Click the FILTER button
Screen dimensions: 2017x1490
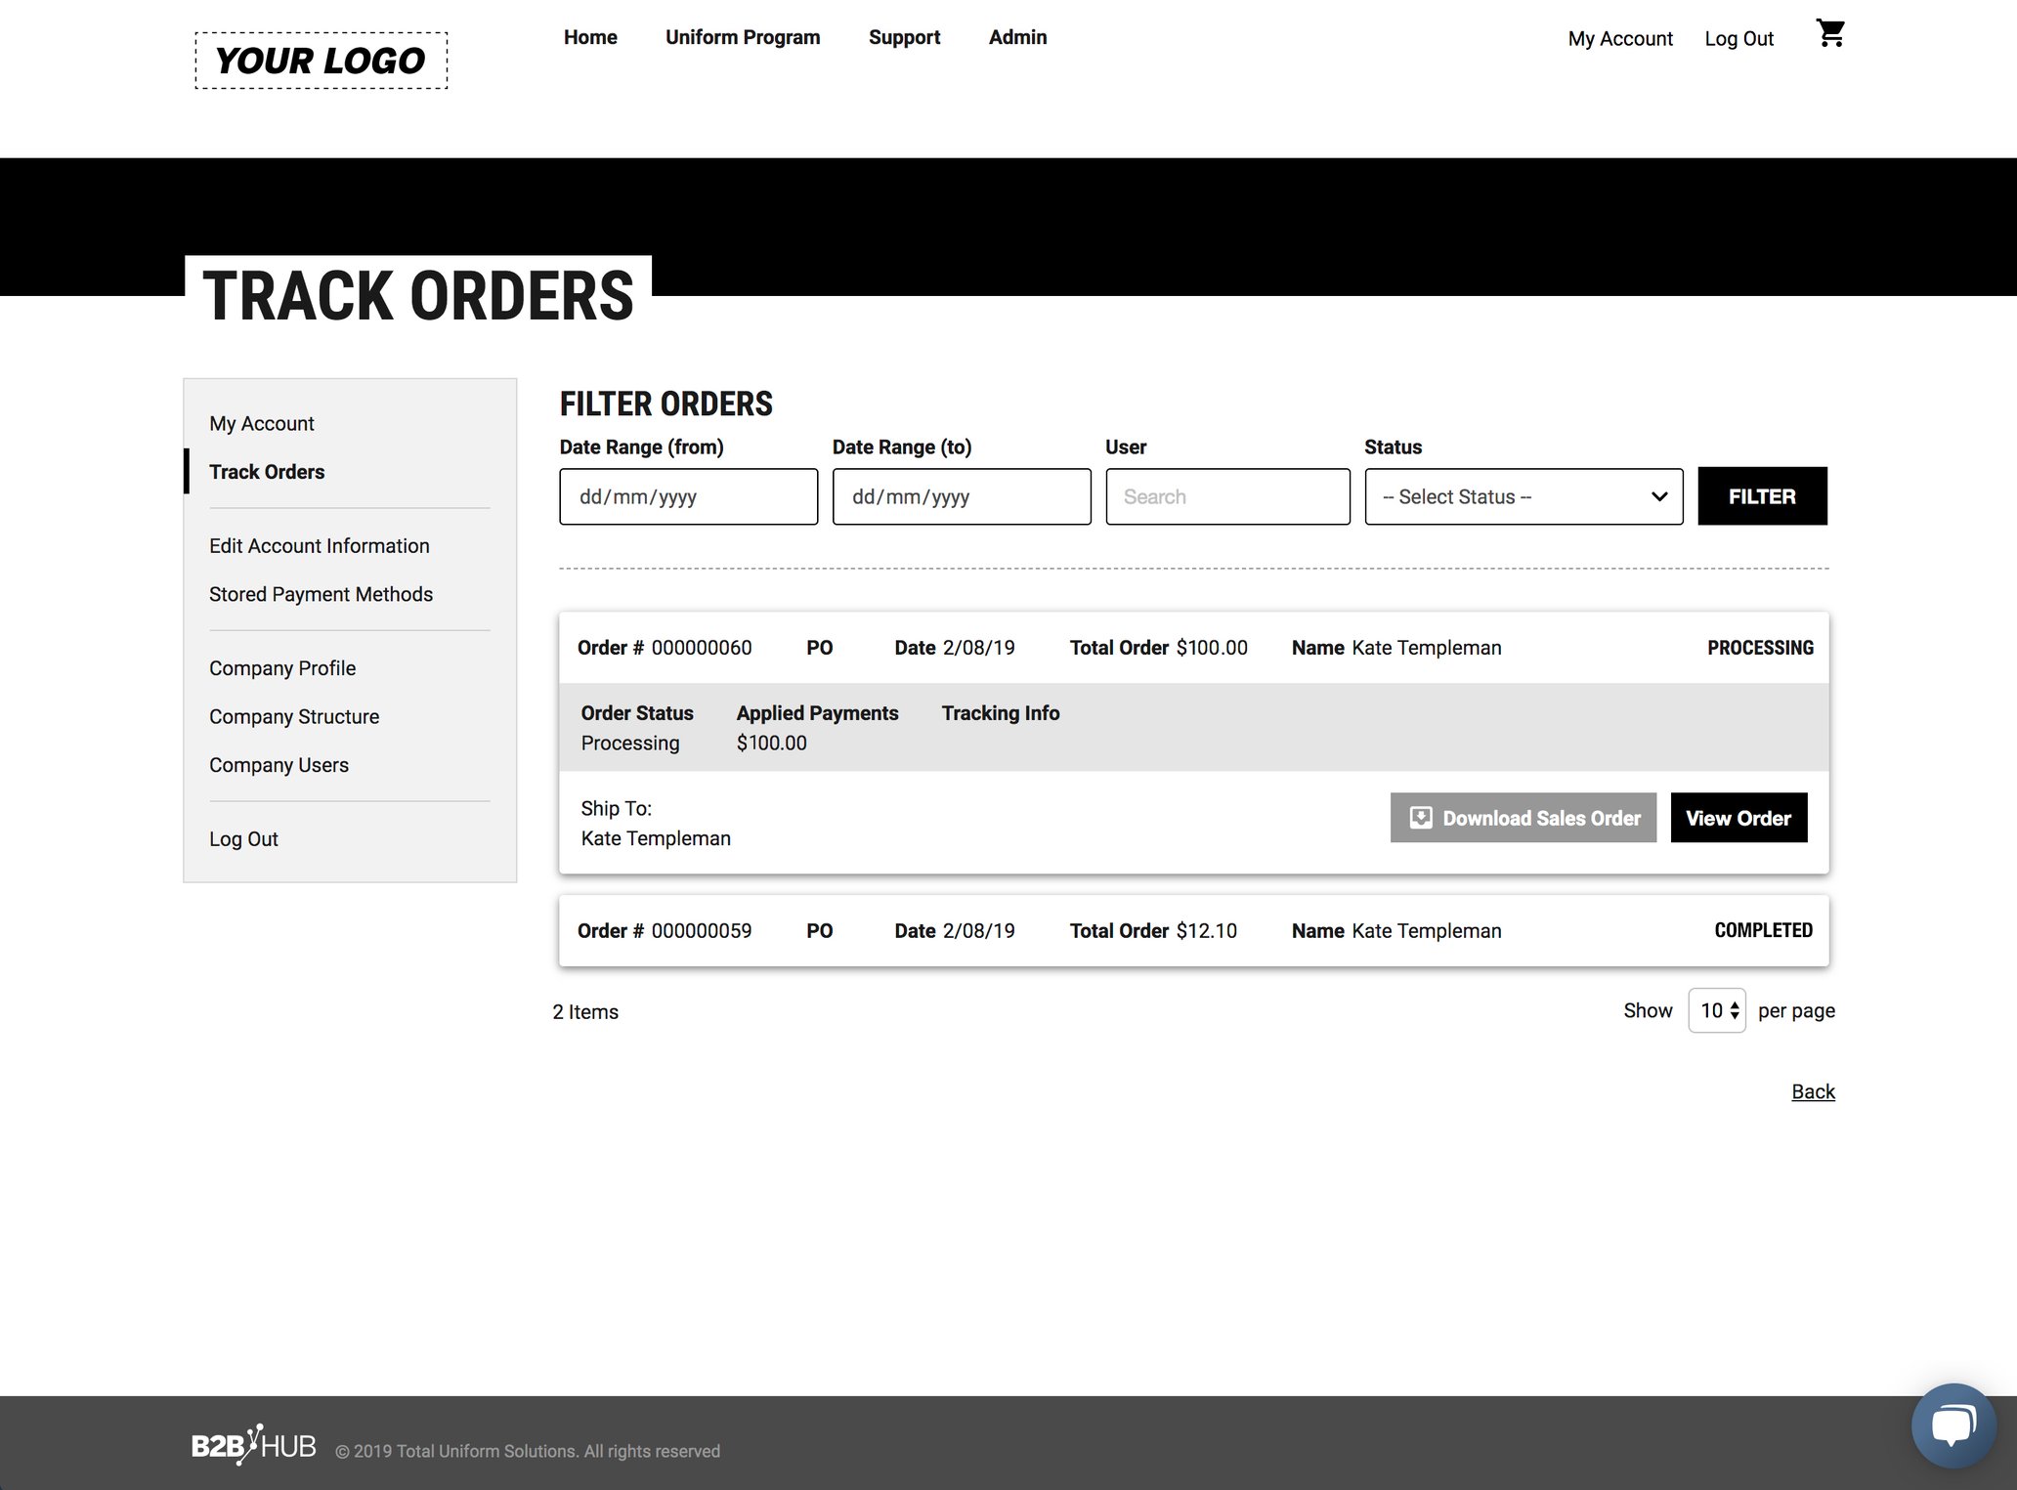pyautogui.click(x=1762, y=496)
